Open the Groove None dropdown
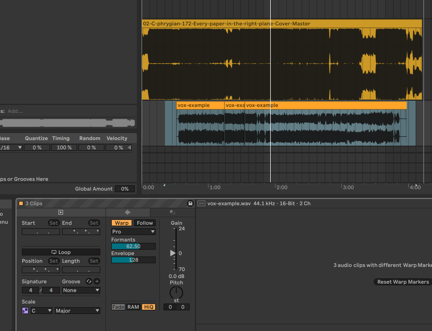The image size is (432, 331). pos(81,290)
